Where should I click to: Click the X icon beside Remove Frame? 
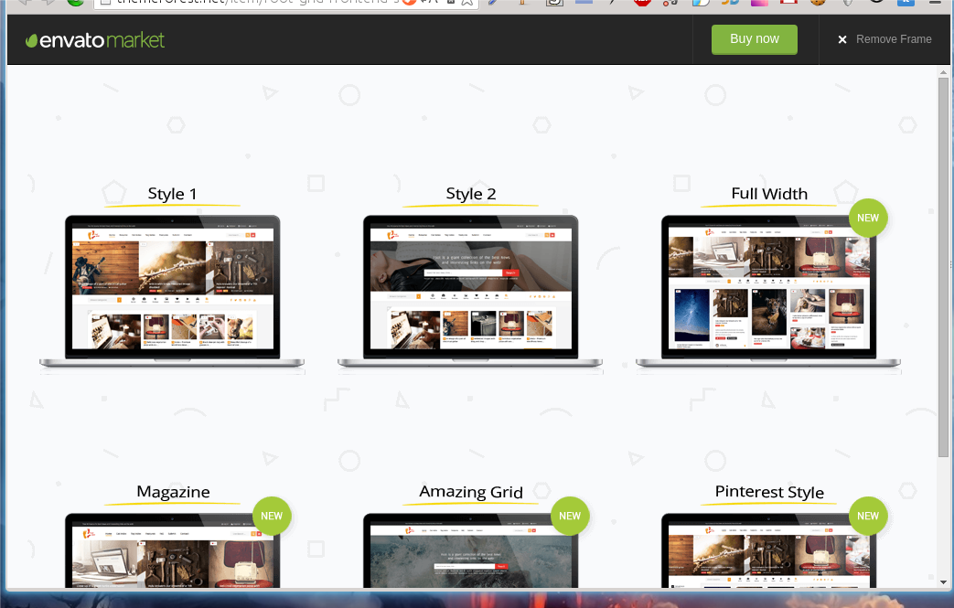pyautogui.click(x=842, y=39)
